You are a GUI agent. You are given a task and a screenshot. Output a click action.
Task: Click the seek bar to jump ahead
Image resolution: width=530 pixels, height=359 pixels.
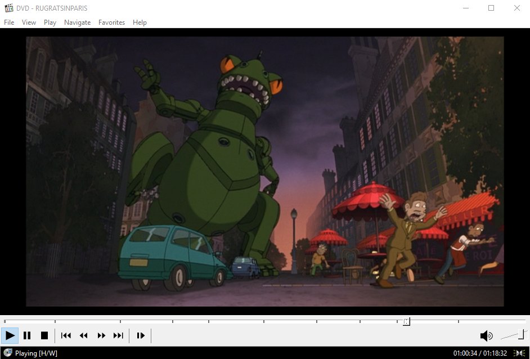click(x=461, y=321)
